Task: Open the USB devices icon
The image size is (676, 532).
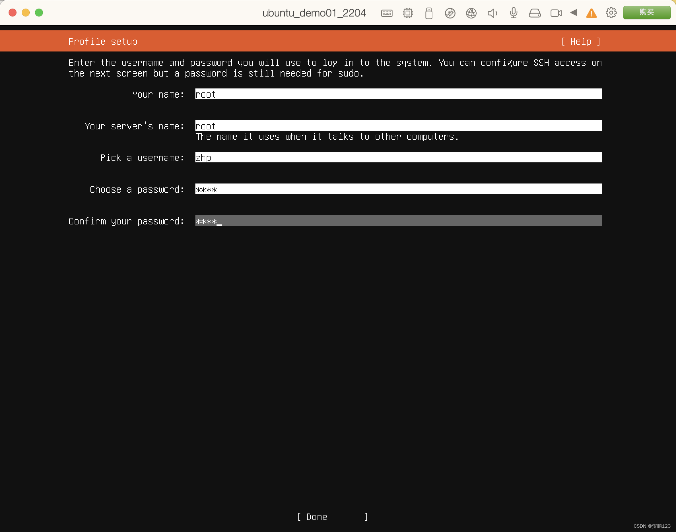Action: [x=428, y=13]
